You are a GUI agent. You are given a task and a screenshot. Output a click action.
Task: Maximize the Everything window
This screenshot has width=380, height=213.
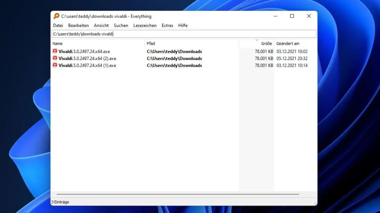pyautogui.click(x=292, y=16)
